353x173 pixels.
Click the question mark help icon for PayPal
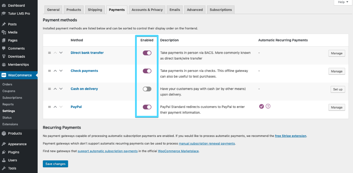pyautogui.click(x=268, y=106)
